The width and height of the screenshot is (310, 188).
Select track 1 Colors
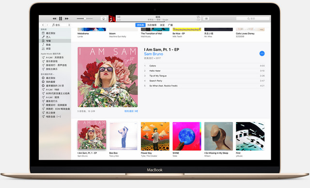[204, 66]
